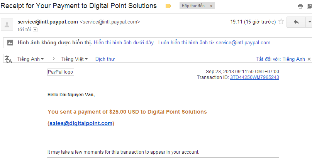The height and width of the screenshot is (166, 312).
Task: Open email in new window icon
Action: point(310,6)
